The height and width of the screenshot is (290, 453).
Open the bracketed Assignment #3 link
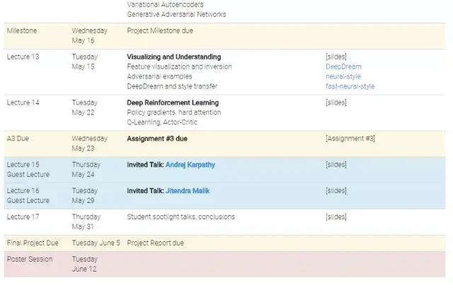coord(350,139)
